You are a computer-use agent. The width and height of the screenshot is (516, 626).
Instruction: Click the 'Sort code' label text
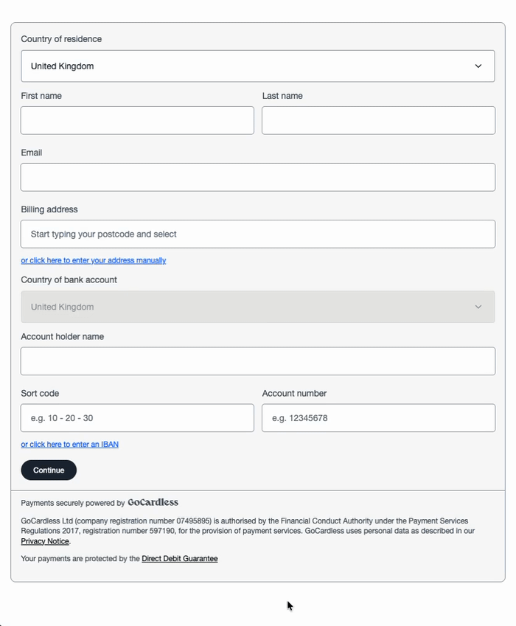[x=40, y=393]
